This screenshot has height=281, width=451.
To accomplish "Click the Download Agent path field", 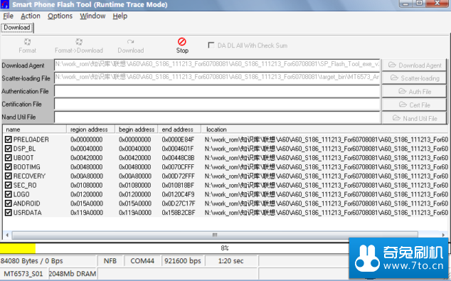I will click(x=217, y=65).
